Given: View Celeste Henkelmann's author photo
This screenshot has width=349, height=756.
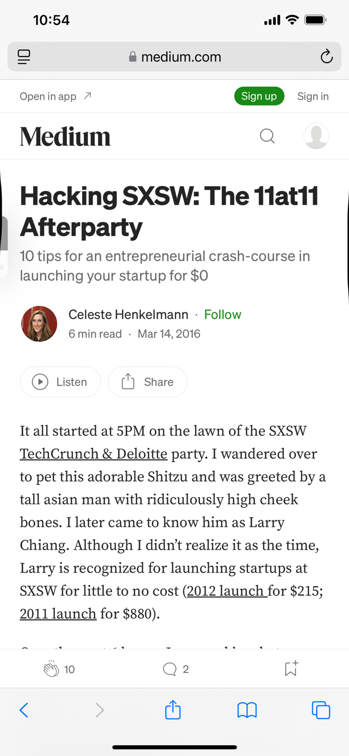Looking at the screenshot, I should (x=39, y=324).
